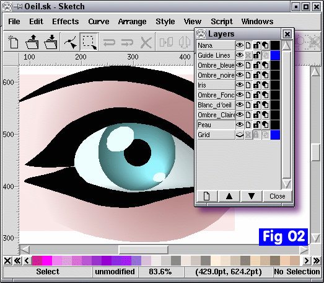This screenshot has height=283, width=324.
Task: Expand palette forward with double arrow
Action: [317, 261]
